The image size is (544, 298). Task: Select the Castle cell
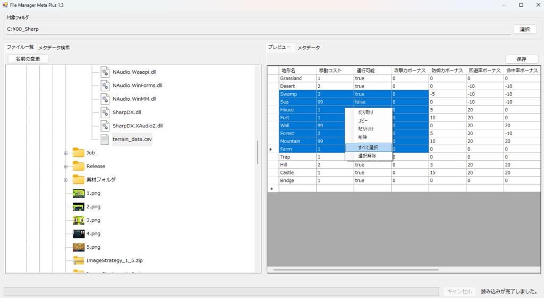[297, 173]
